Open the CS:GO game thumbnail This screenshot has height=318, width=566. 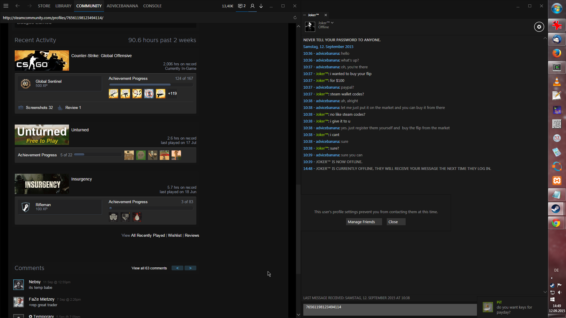click(42, 61)
